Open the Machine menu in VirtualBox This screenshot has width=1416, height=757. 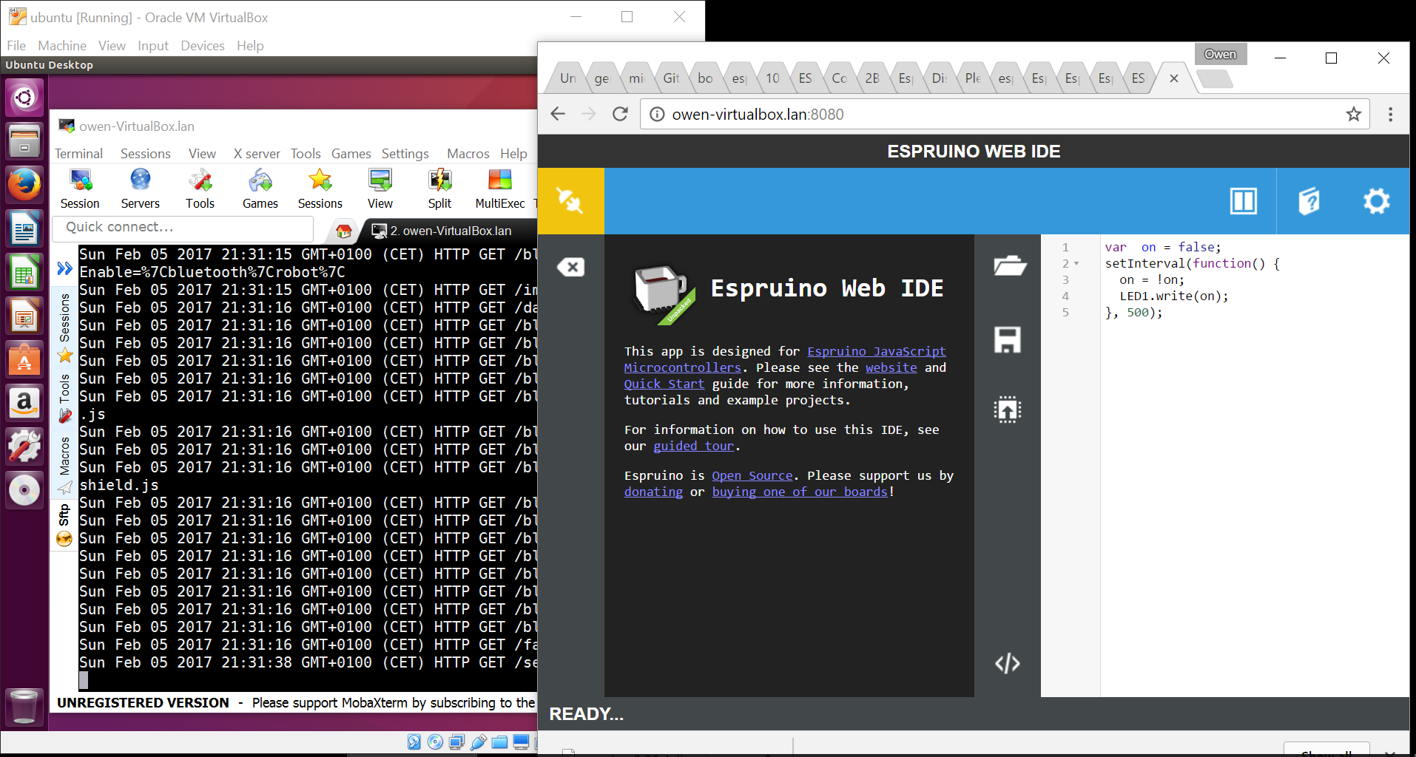(62, 46)
